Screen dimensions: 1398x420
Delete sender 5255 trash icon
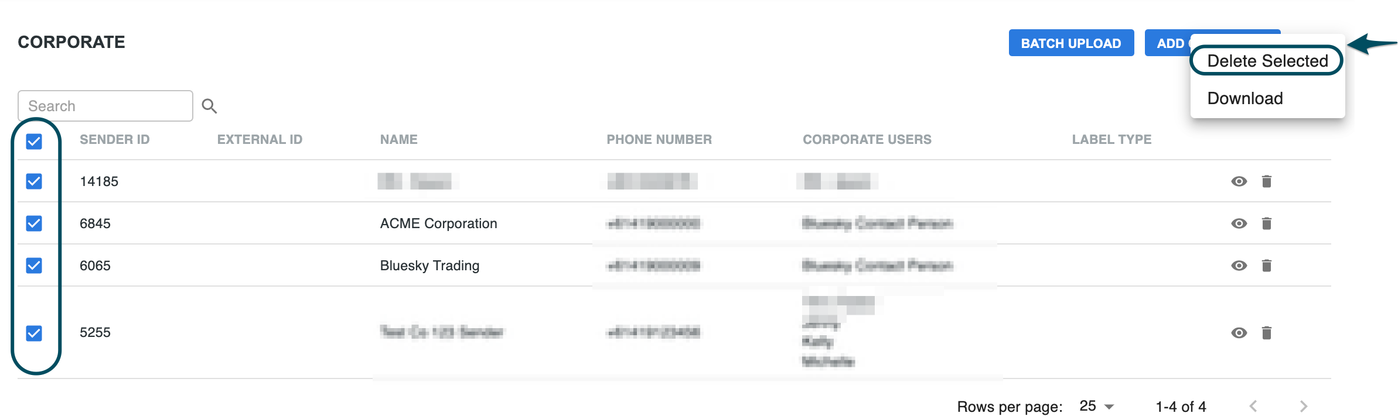click(1266, 333)
